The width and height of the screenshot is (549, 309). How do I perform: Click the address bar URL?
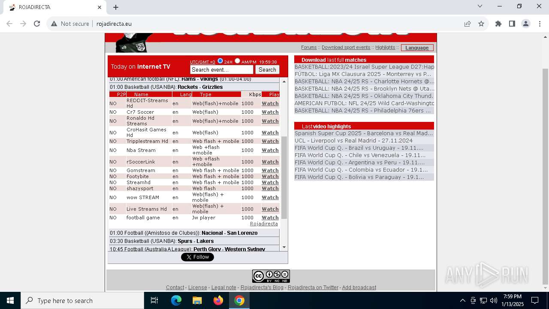114,24
